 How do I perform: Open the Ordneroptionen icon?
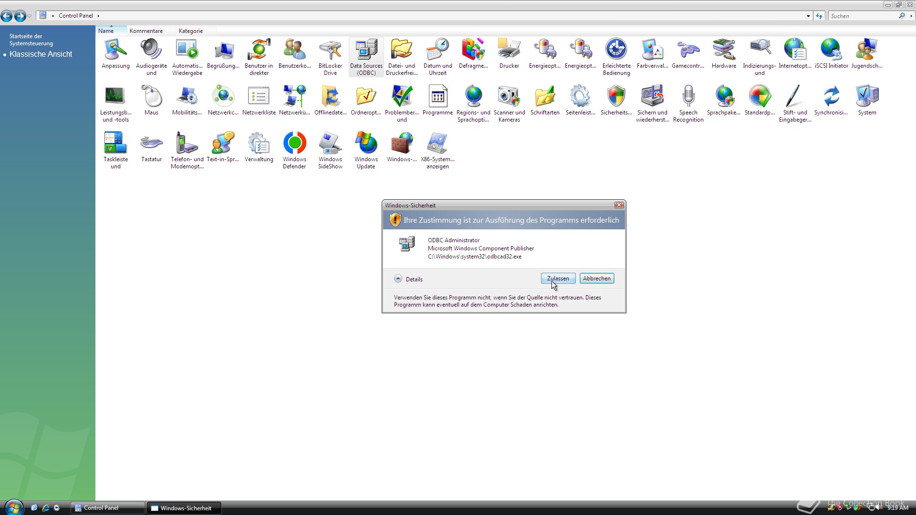pyautogui.click(x=366, y=101)
